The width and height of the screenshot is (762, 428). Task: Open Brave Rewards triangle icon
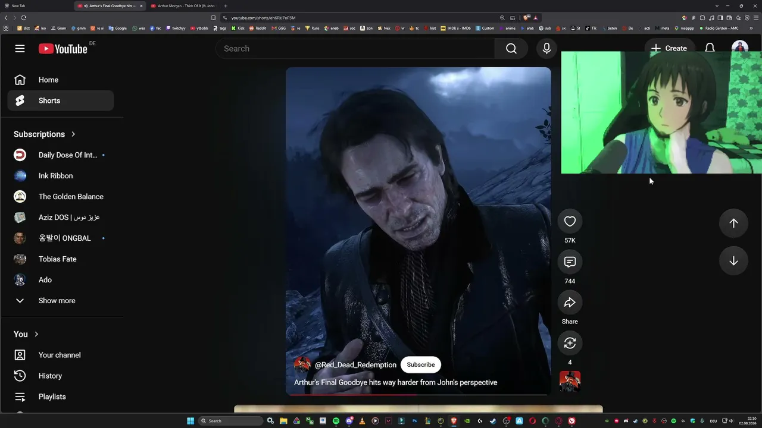click(536, 18)
